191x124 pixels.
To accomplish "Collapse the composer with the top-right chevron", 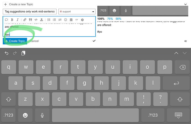I will coord(185,4).
